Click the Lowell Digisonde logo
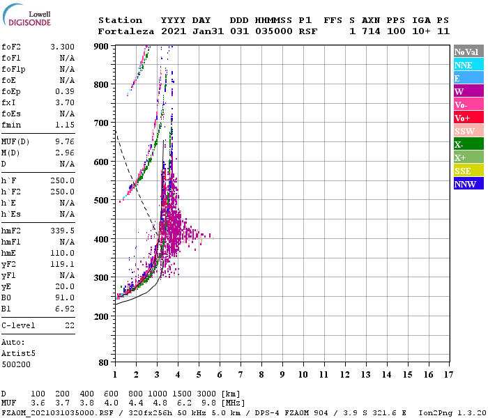 (26, 15)
